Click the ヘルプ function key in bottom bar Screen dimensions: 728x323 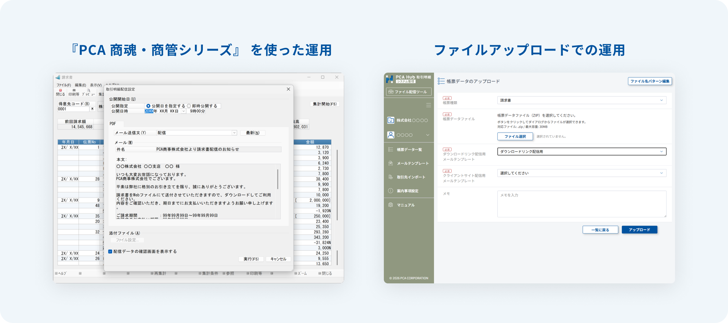[61, 273]
